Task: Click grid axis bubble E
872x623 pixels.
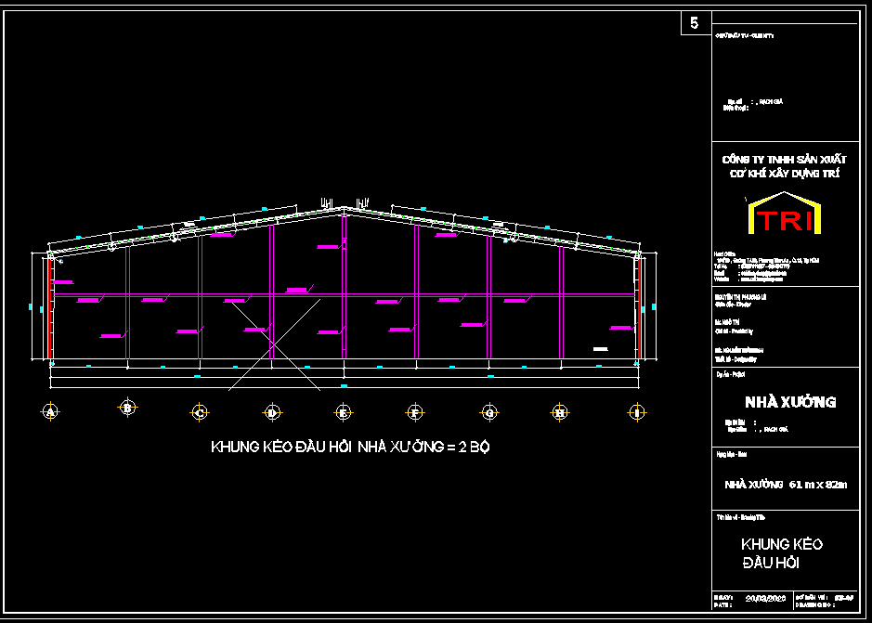Action: point(343,413)
